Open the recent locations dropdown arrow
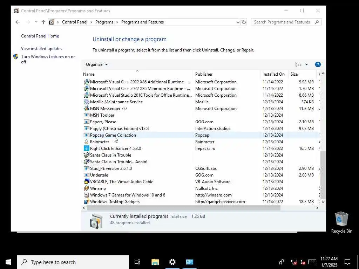This screenshot has height=269, width=359. (x=36, y=22)
